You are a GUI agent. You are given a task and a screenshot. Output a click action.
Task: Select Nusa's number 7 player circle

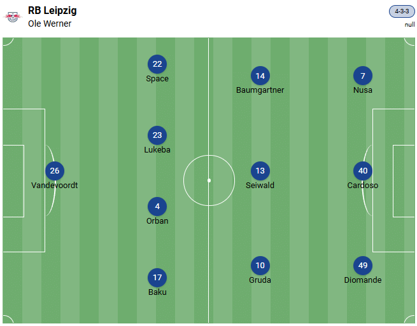[363, 76]
